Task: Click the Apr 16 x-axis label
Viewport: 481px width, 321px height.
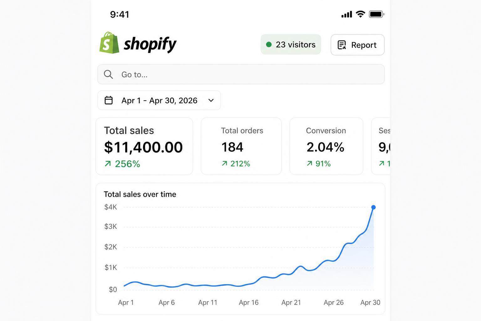Action: 249,303
